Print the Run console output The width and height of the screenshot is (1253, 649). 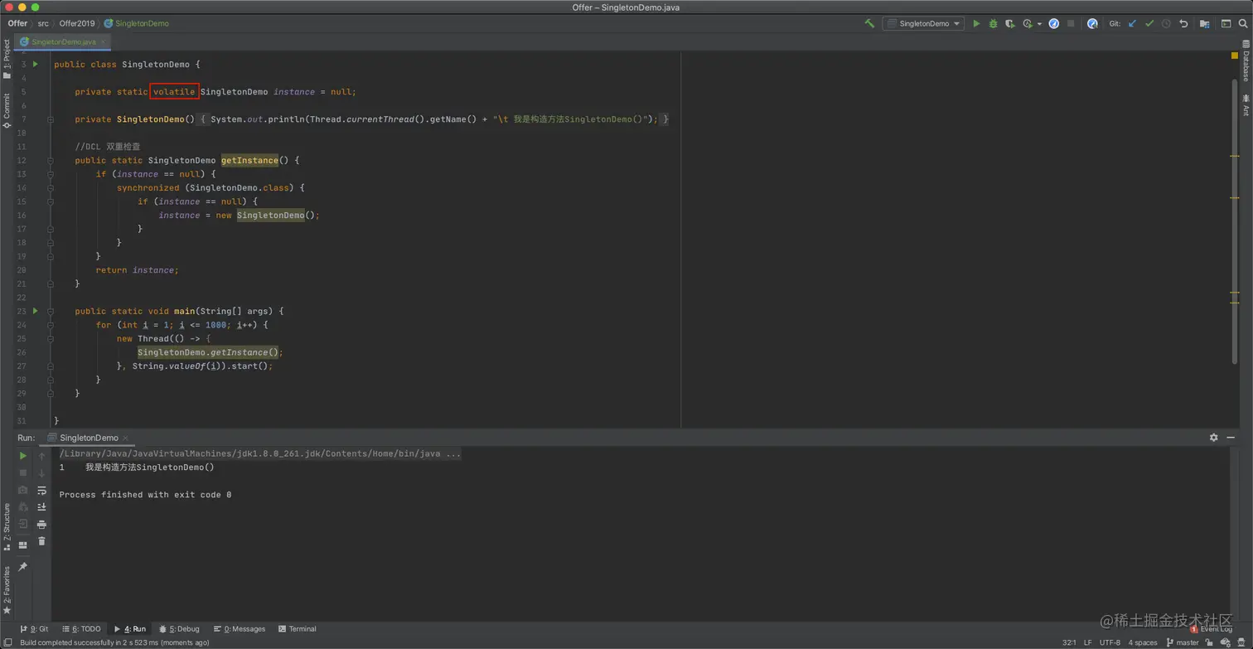click(x=41, y=524)
